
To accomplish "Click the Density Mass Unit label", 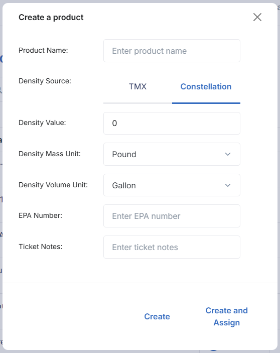I will [50, 154].
